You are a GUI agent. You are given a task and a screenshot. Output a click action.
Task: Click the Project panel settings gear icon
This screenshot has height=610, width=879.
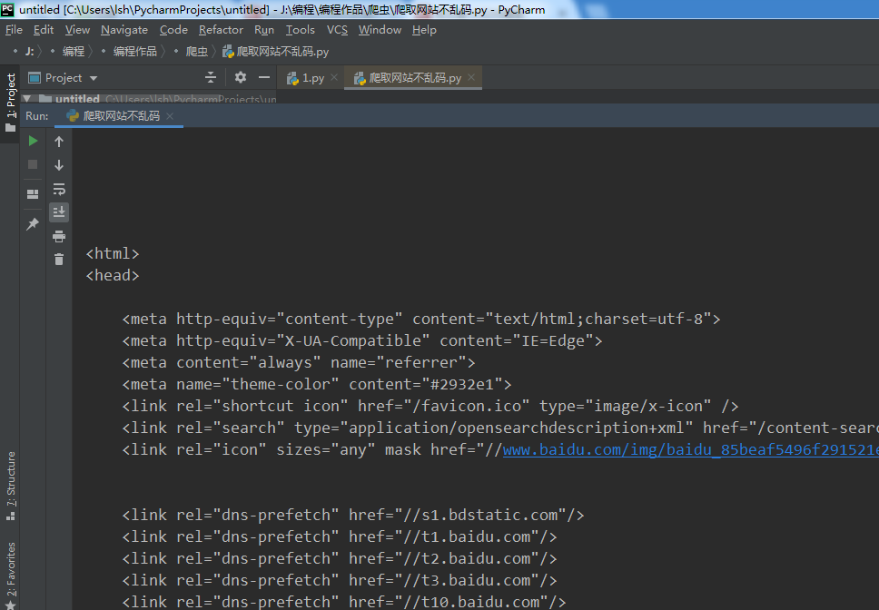241,77
